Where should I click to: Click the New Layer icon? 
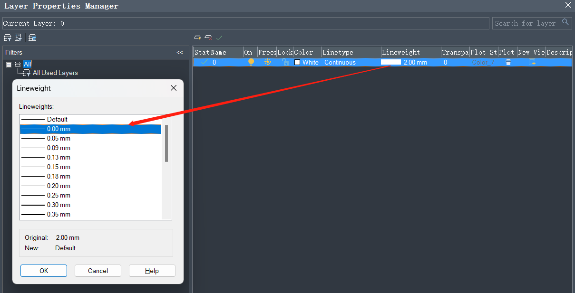coord(197,37)
